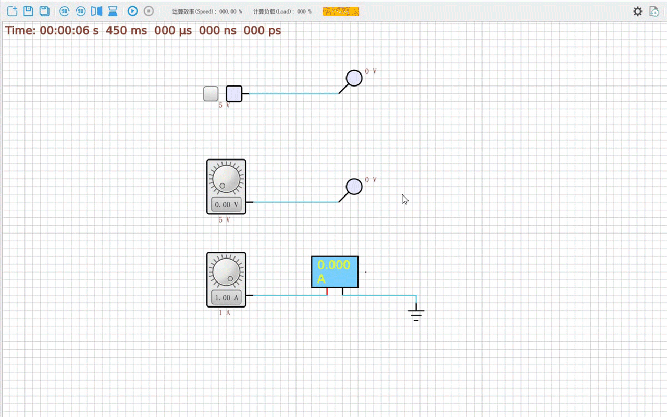Click the 0.00 V readout on voltage source
The height and width of the screenshot is (417, 667).
coord(226,205)
